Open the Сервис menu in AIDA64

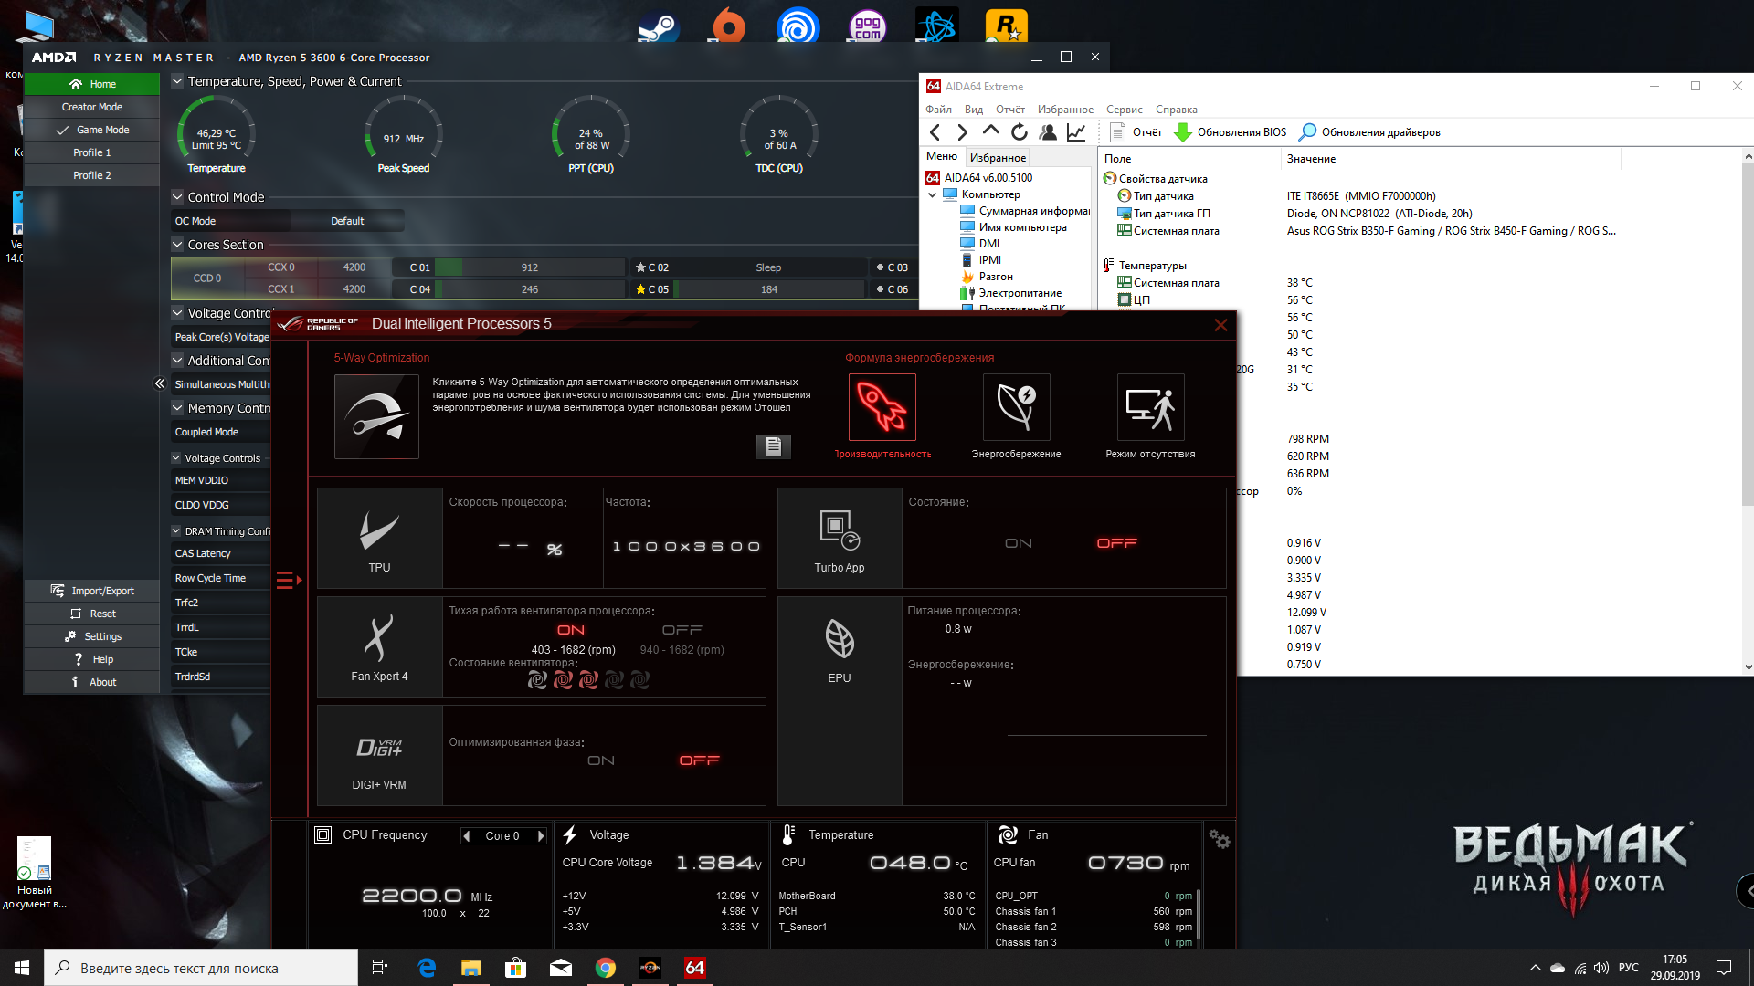click(1124, 110)
